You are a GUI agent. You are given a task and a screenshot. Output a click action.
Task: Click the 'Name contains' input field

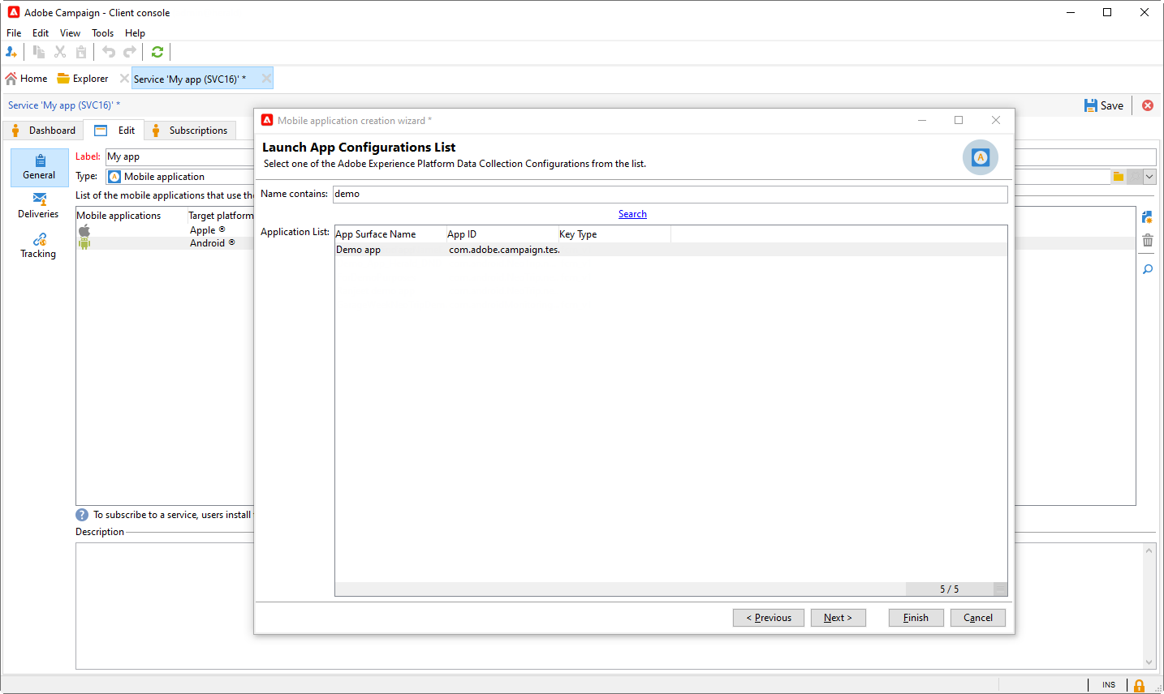(x=670, y=194)
